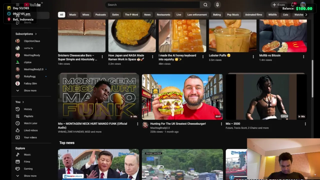Click 'Bali, Indonesia' location overlay text
Image resolution: width=320 pixels, height=180 pixels.
[x=23, y=19]
